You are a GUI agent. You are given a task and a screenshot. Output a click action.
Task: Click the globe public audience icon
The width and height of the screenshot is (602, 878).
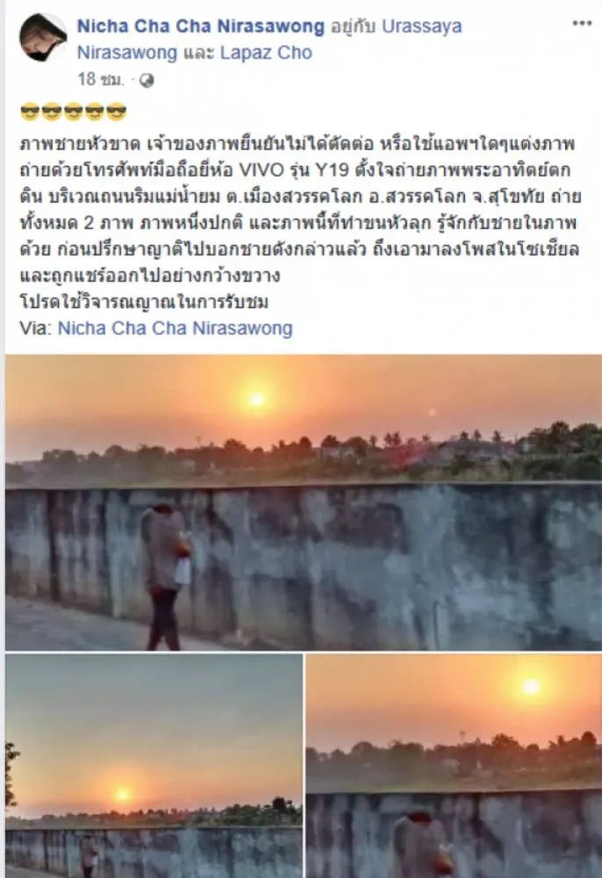(147, 81)
